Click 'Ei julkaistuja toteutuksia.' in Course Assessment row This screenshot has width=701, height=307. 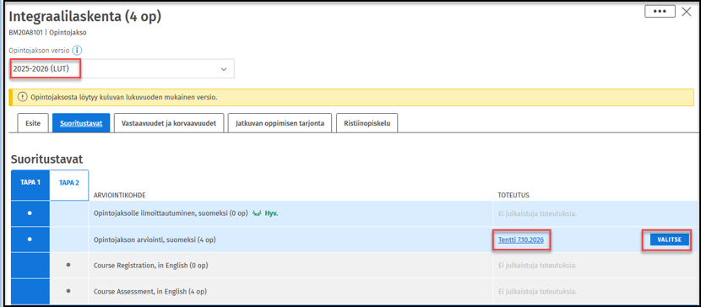[x=537, y=291]
